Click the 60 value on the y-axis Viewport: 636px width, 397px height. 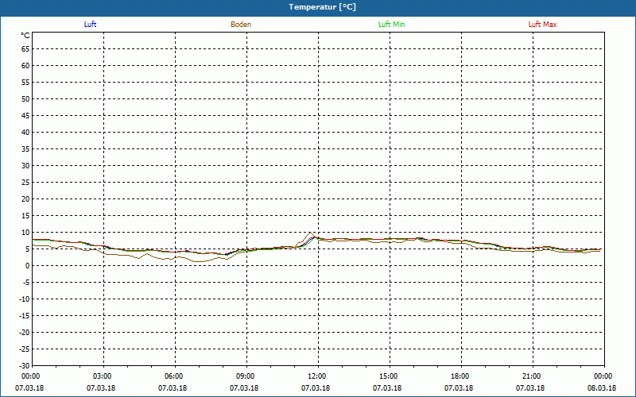click(x=25, y=66)
